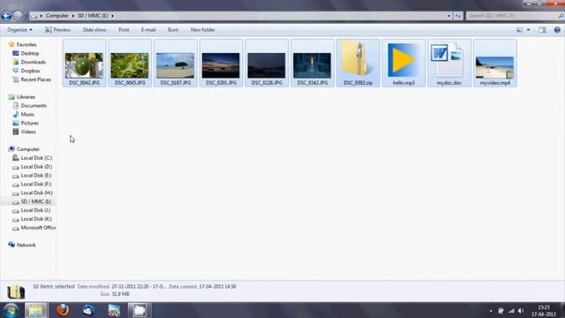
Task: Click the Refresh button beside address bar
Action: (458, 16)
